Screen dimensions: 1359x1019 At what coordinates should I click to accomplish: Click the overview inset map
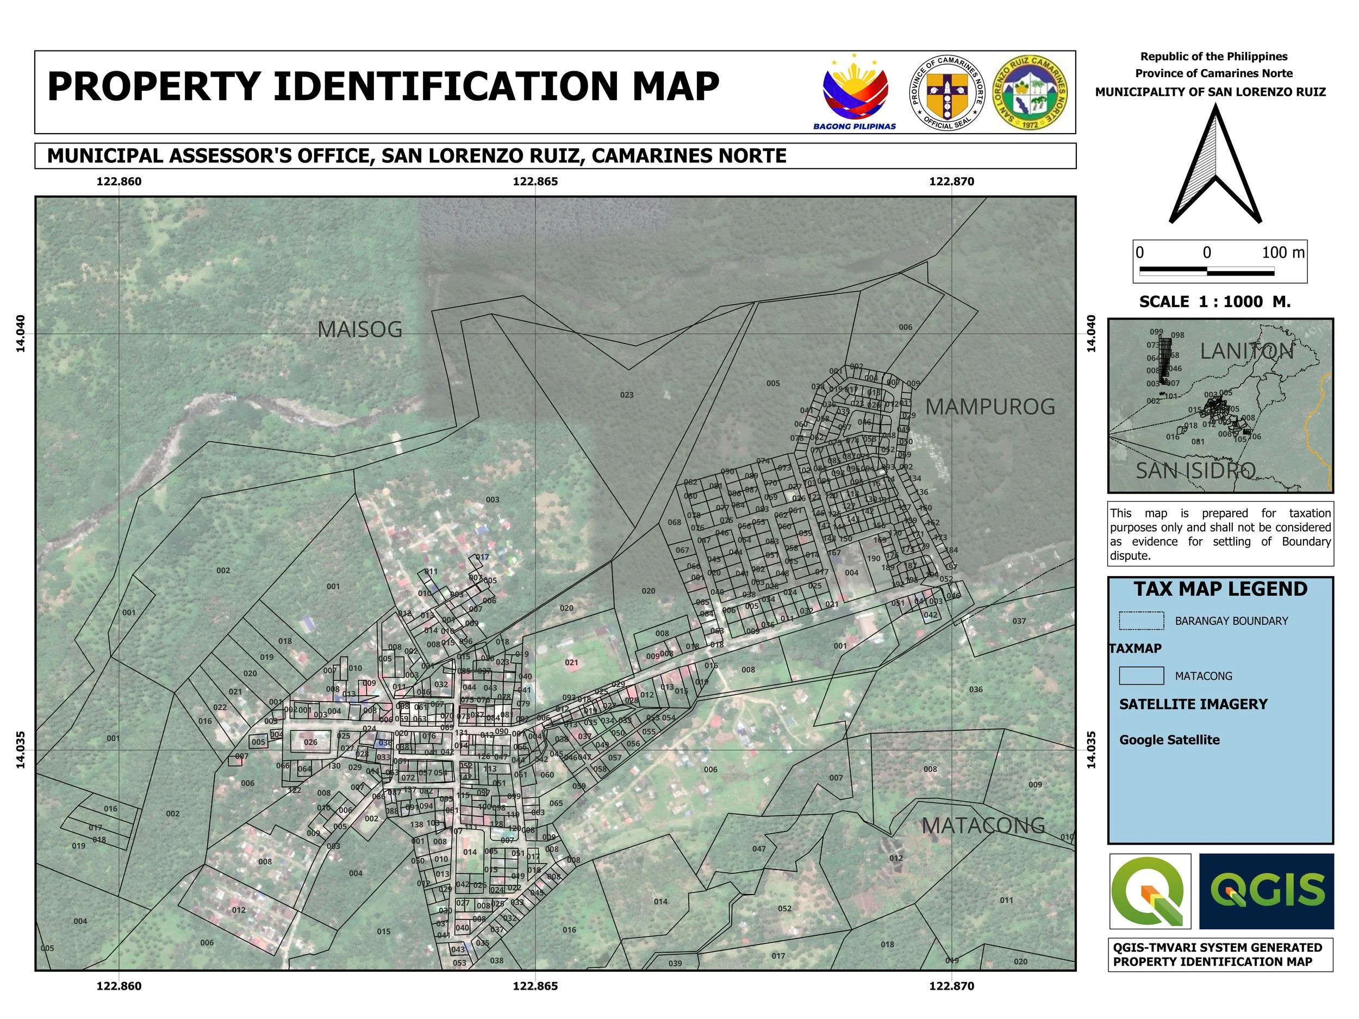tap(1220, 405)
